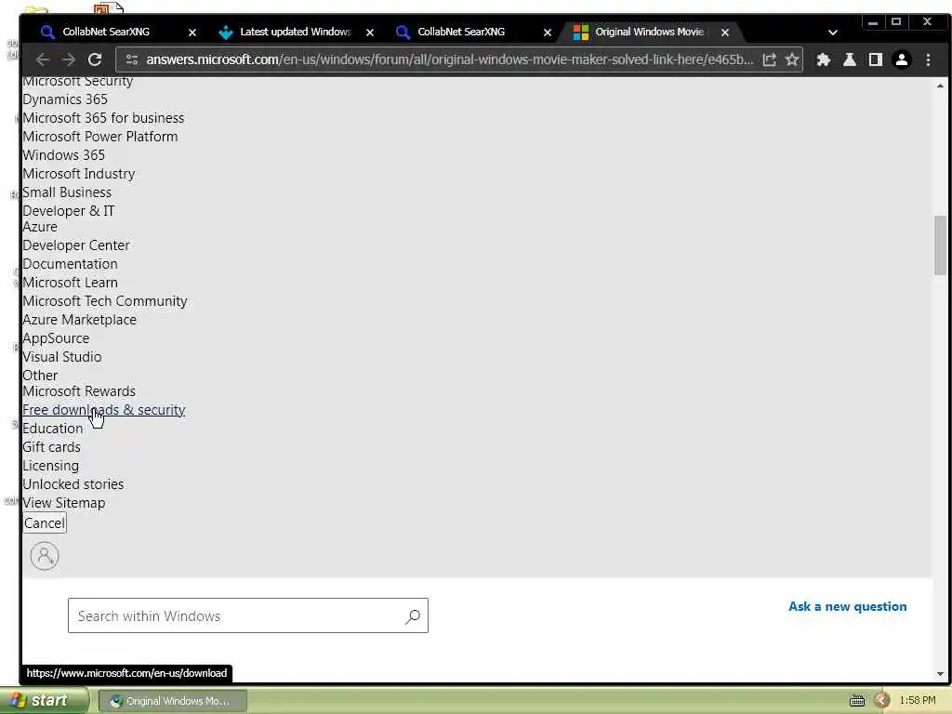The image size is (952, 714).
Task: Click the sign-in account circle icon on page
Action: pos(45,556)
